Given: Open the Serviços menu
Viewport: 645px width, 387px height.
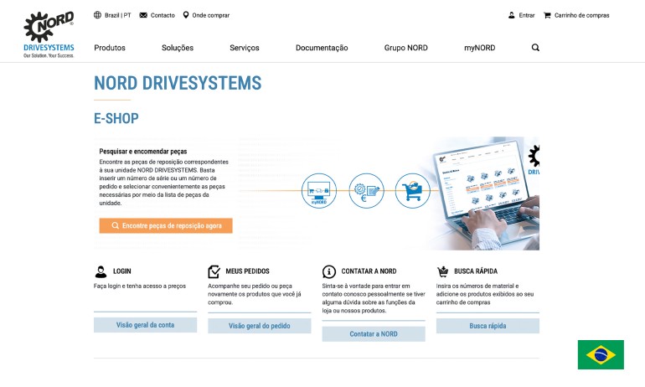Looking at the screenshot, I should [x=245, y=48].
